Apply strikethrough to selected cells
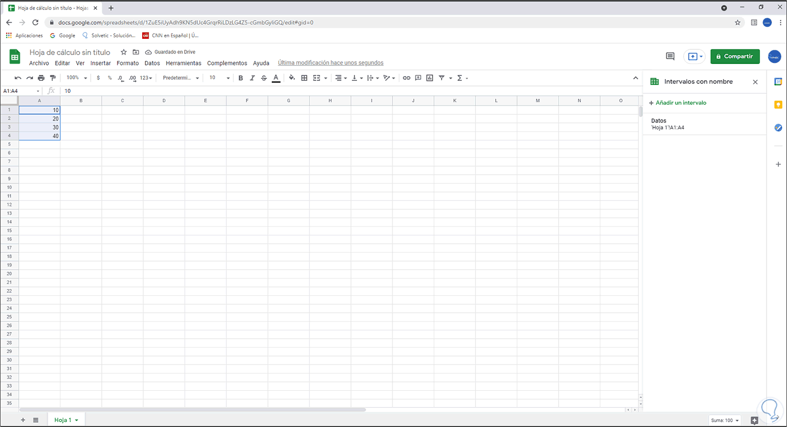 [x=264, y=78]
